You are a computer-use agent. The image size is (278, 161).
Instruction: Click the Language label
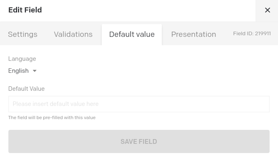coord(22,59)
